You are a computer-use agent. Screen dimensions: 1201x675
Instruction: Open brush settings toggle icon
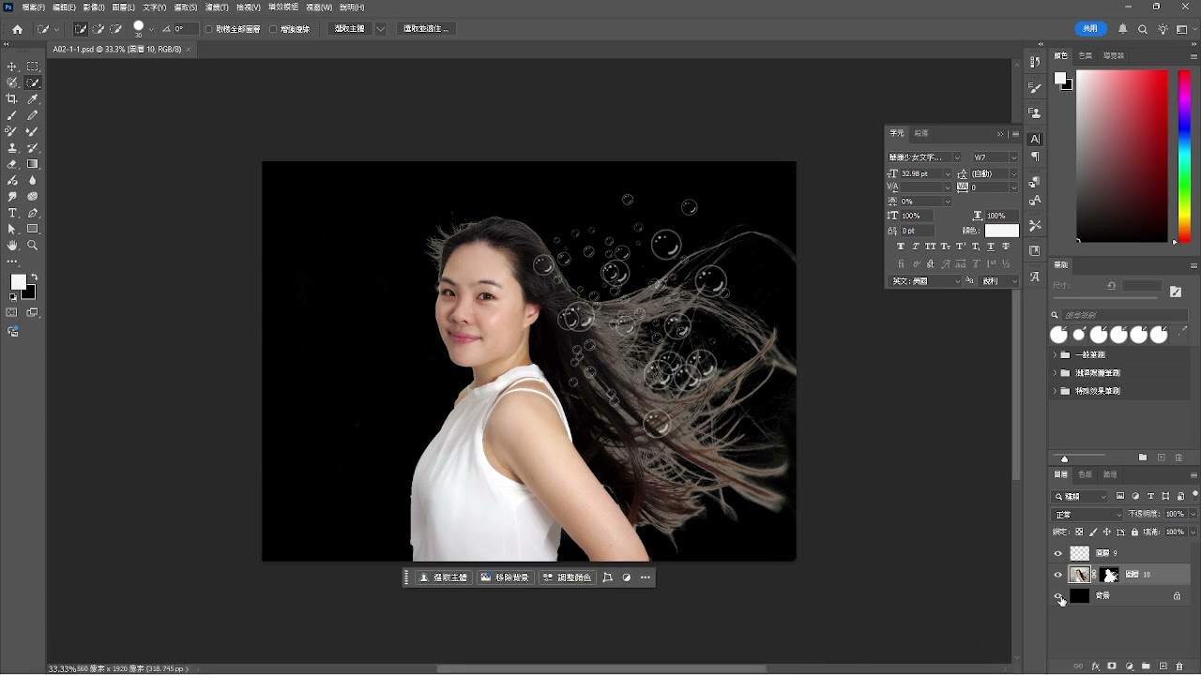(1176, 292)
